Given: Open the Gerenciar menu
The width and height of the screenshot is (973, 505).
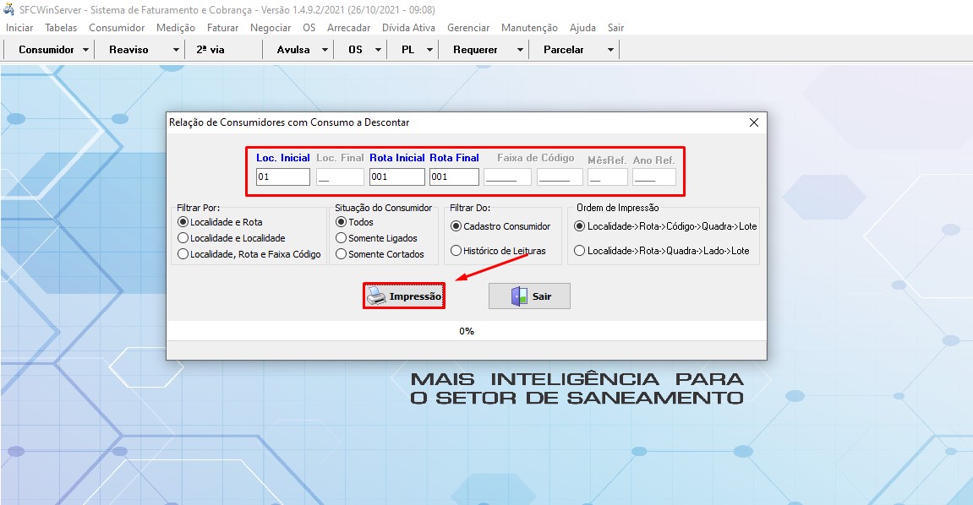Looking at the screenshot, I should click(x=468, y=28).
